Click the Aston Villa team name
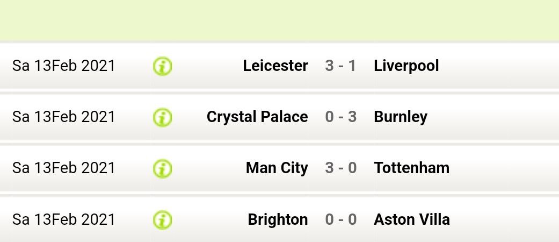559x242 pixels. pos(411,219)
